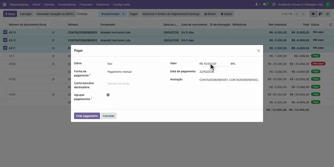Image resolution: width=334 pixels, height=167 pixels.
Task: Uncheck Agrupar pagamentos checkbox
Action: tap(108, 95)
